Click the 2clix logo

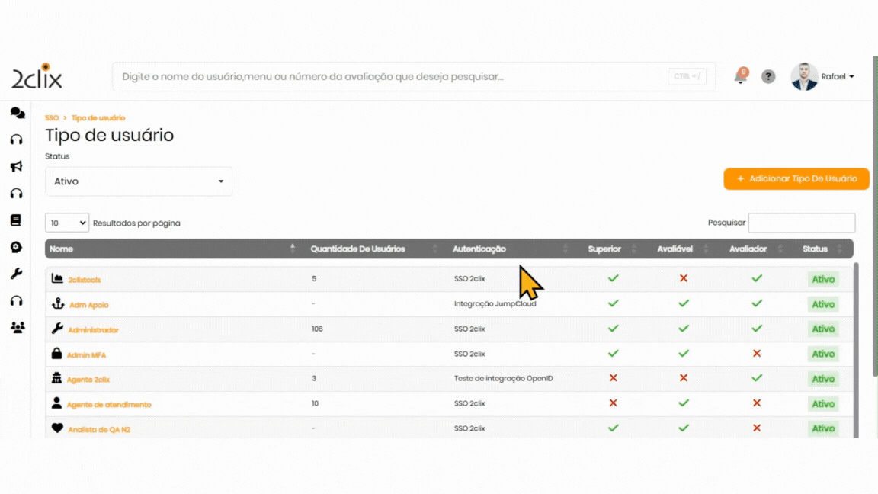(x=37, y=76)
